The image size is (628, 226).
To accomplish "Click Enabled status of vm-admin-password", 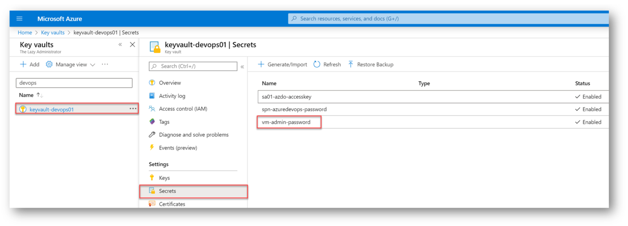I will click(588, 122).
